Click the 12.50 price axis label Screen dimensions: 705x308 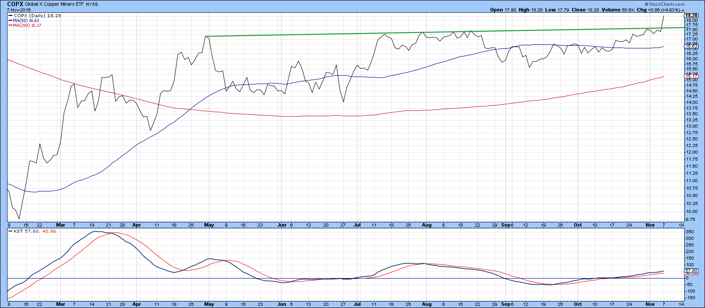coord(691,139)
